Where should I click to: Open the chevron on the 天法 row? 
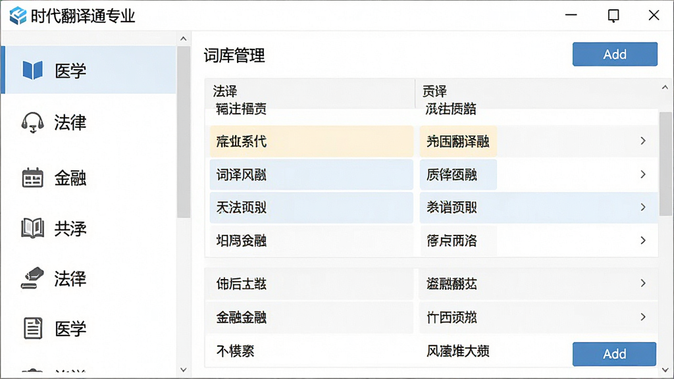point(643,207)
